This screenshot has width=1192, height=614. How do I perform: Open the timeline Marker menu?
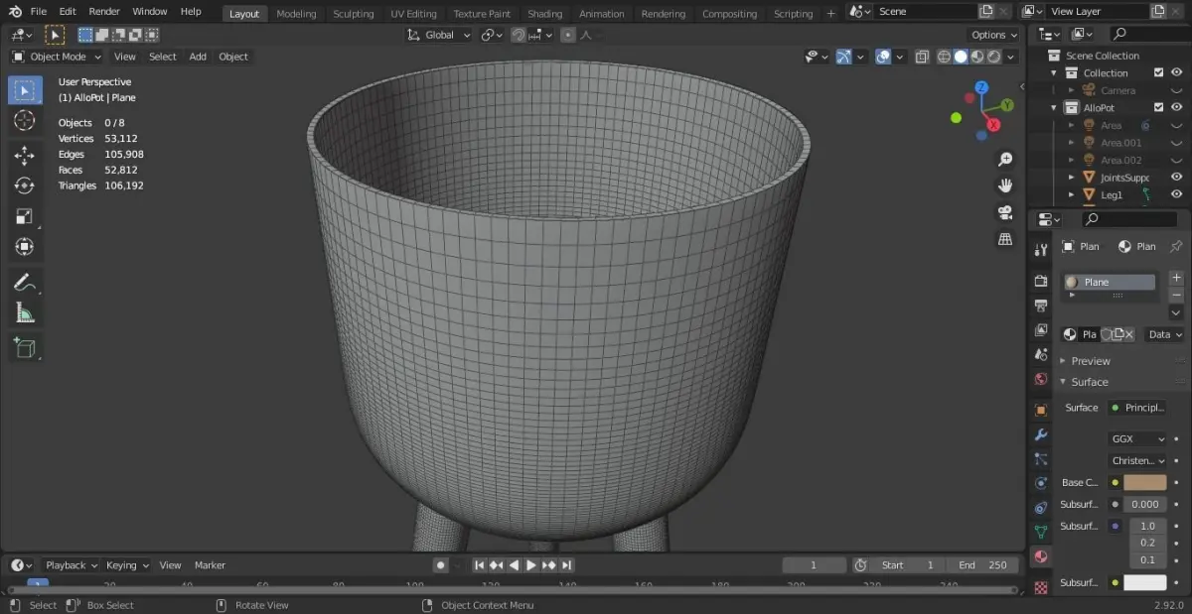point(210,565)
